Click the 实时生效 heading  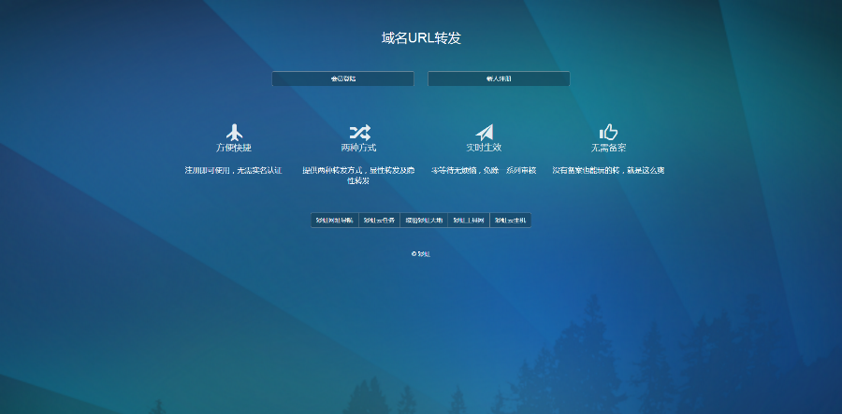[484, 148]
